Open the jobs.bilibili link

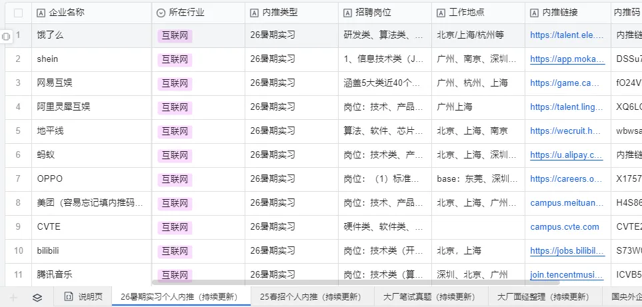point(567,251)
